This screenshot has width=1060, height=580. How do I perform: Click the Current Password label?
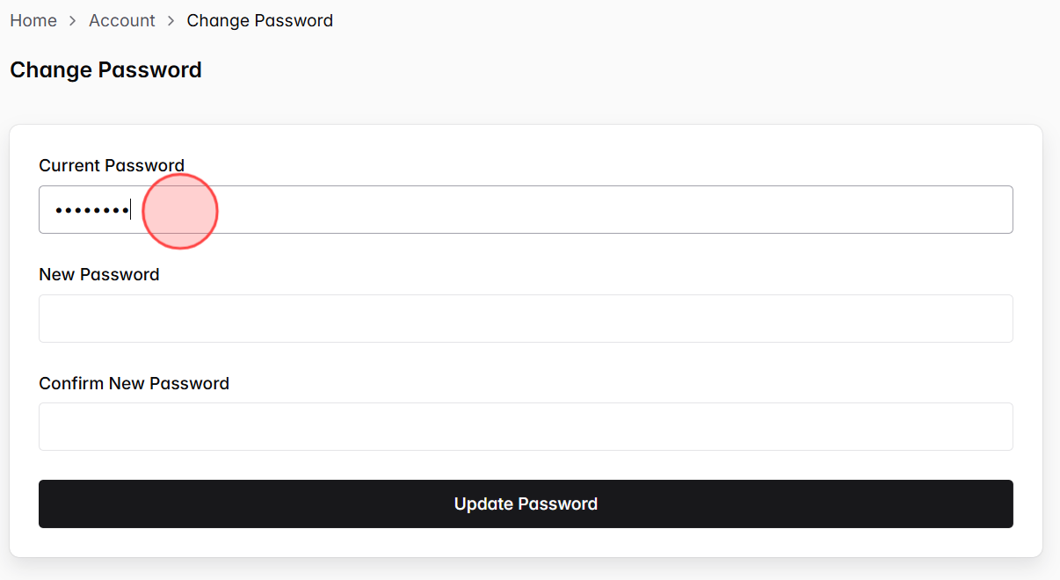[111, 165]
